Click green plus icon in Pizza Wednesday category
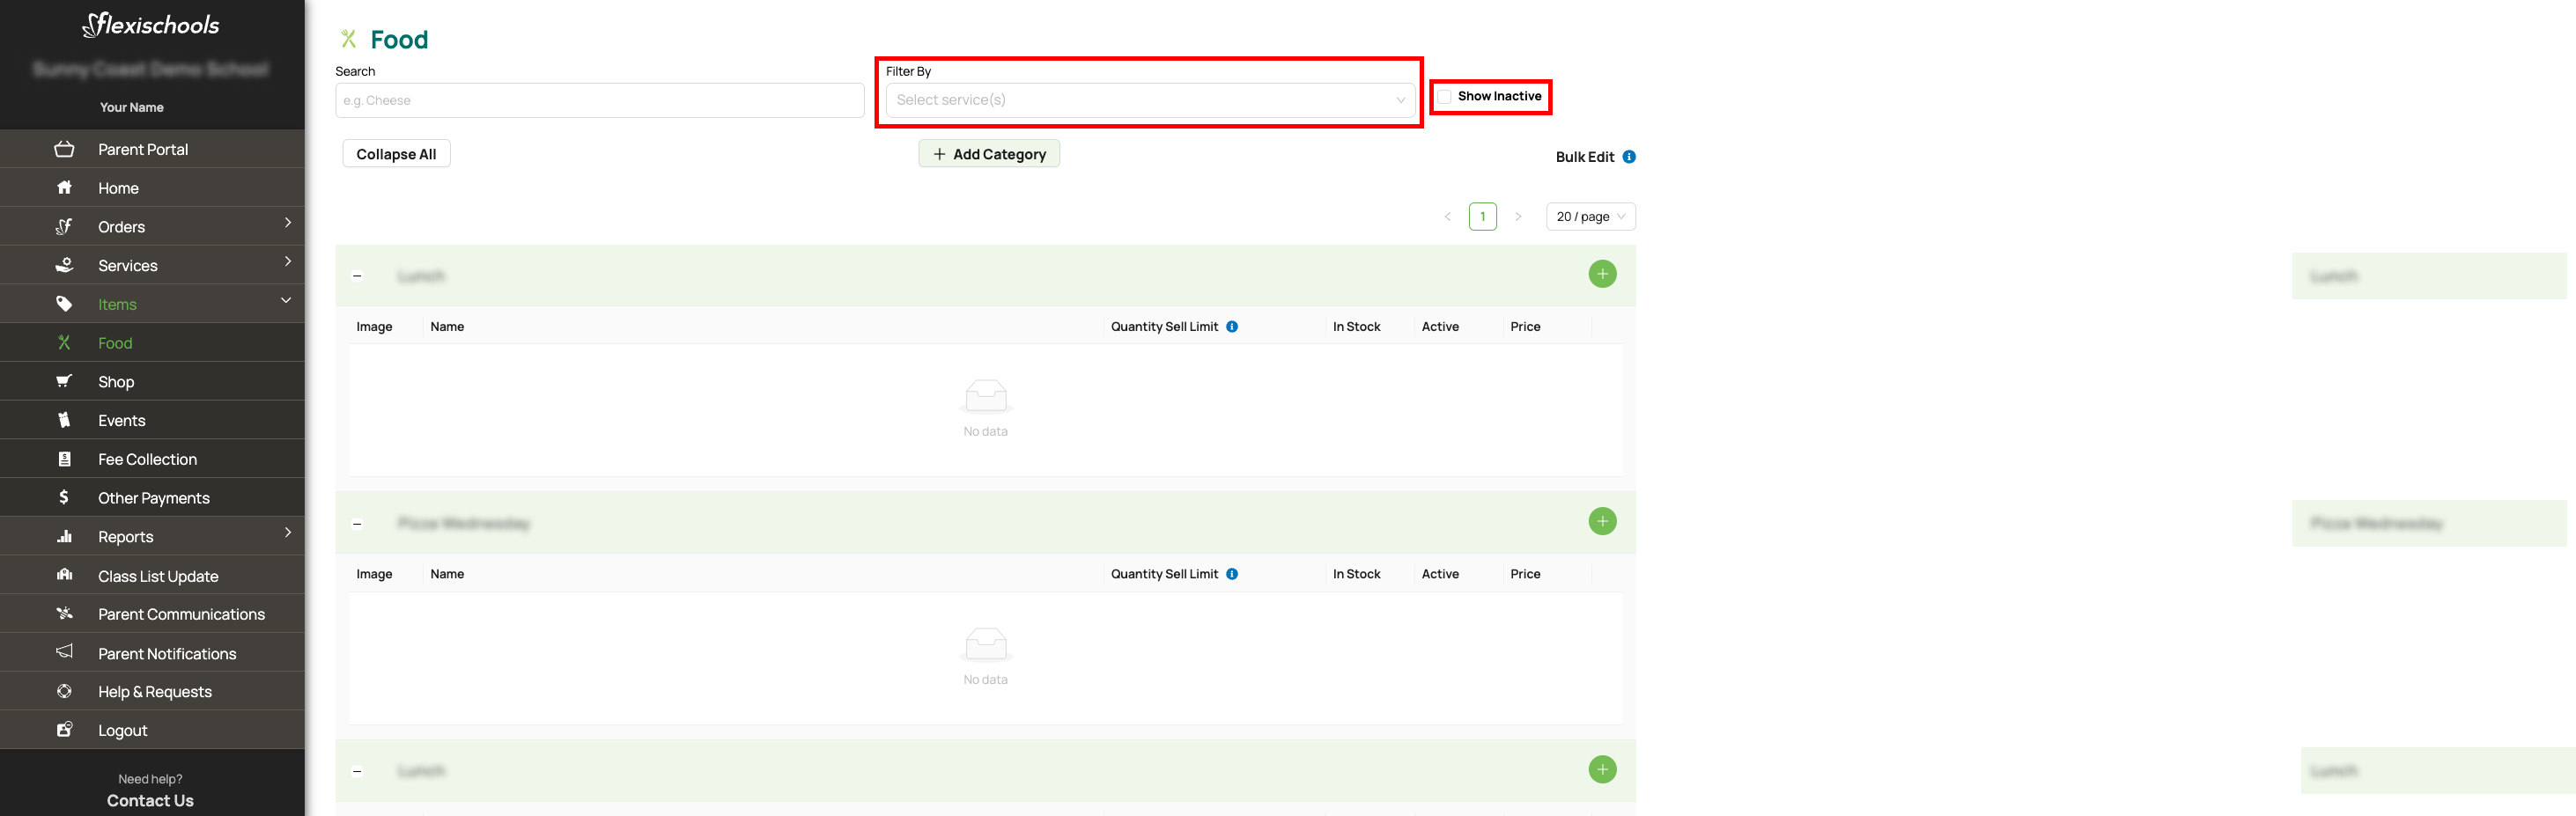Screen dimensions: 2576x816 [x=1602, y=521]
